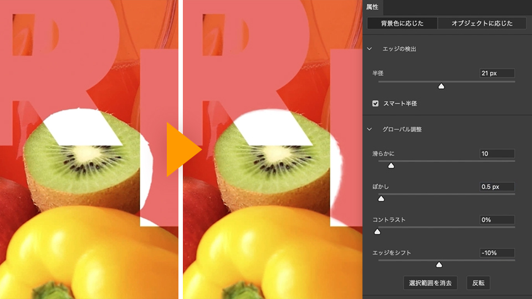The height and width of the screenshot is (299, 532).
Task: Click the 半径 slider handle
Action: point(441,86)
